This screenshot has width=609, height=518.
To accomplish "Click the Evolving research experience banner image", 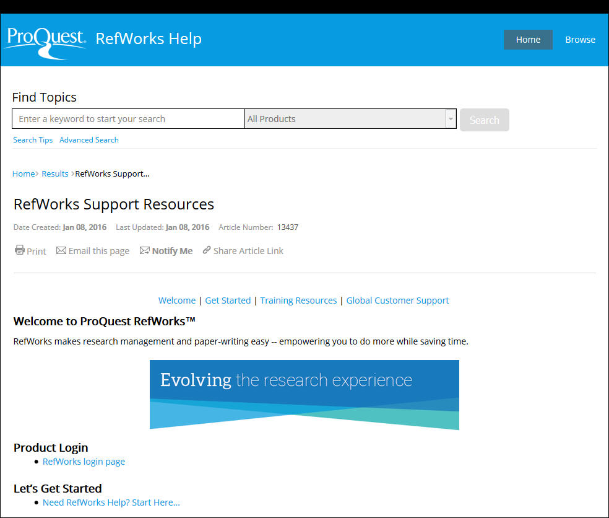I will (x=304, y=394).
